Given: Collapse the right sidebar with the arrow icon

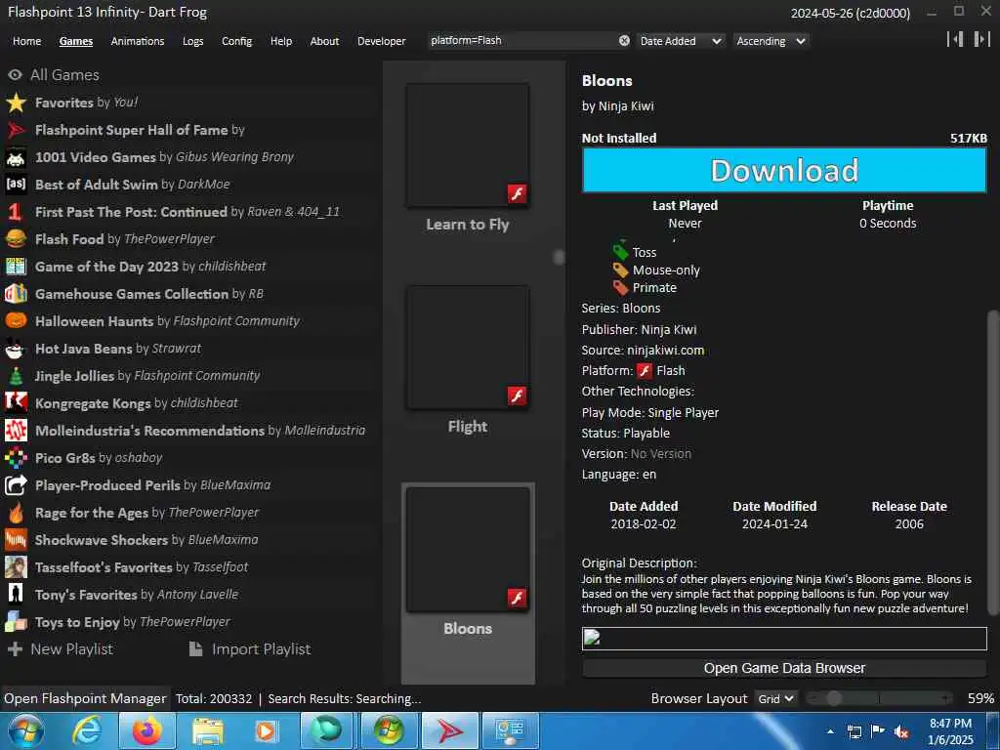Looking at the screenshot, I should point(981,39).
